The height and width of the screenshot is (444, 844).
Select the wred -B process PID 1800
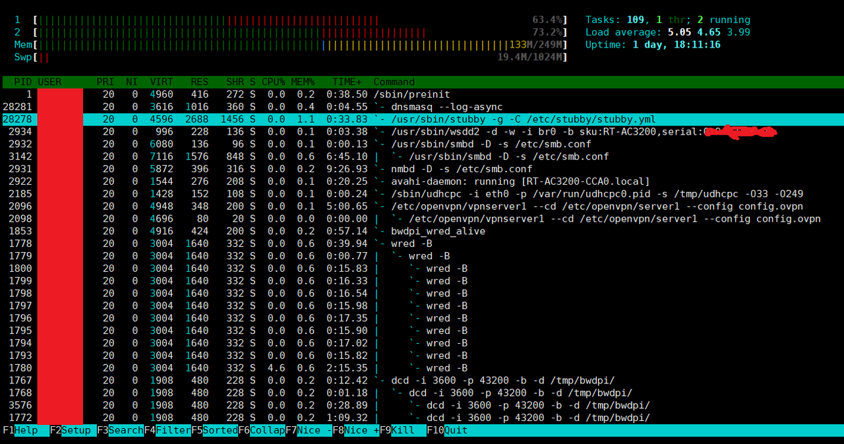[x=422, y=269]
